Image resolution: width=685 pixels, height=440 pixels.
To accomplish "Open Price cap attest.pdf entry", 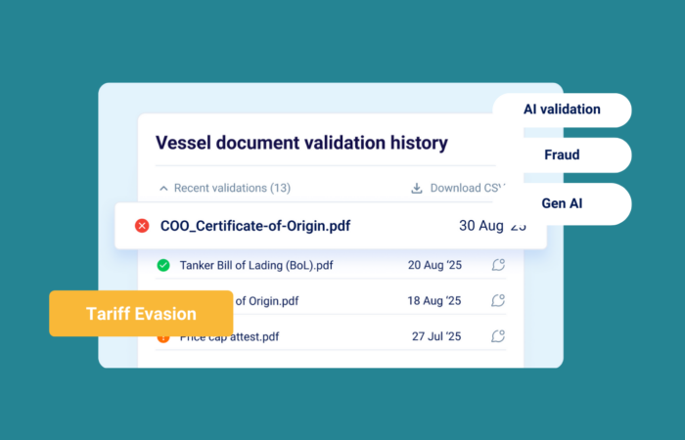I will click(229, 338).
